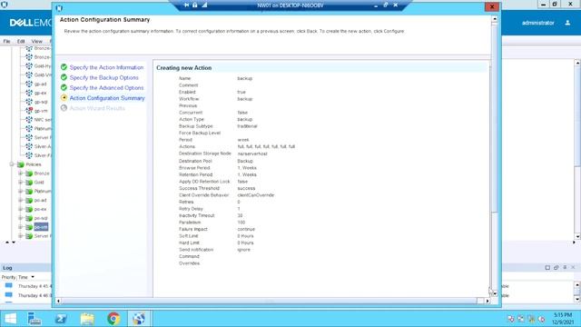
Task: Expand the po-ad policy node
Action: coord(20,200)
